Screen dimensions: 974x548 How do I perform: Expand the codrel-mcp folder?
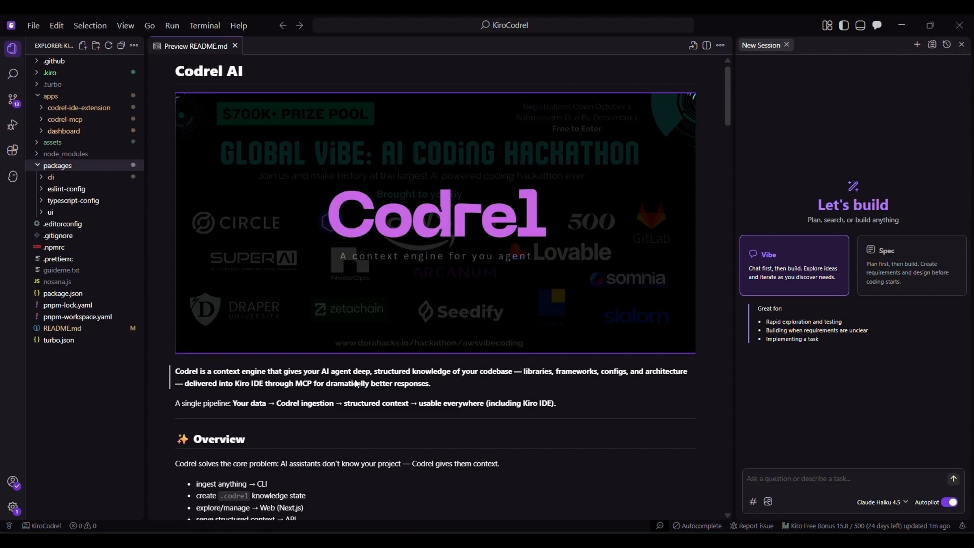tap(84, 119)
